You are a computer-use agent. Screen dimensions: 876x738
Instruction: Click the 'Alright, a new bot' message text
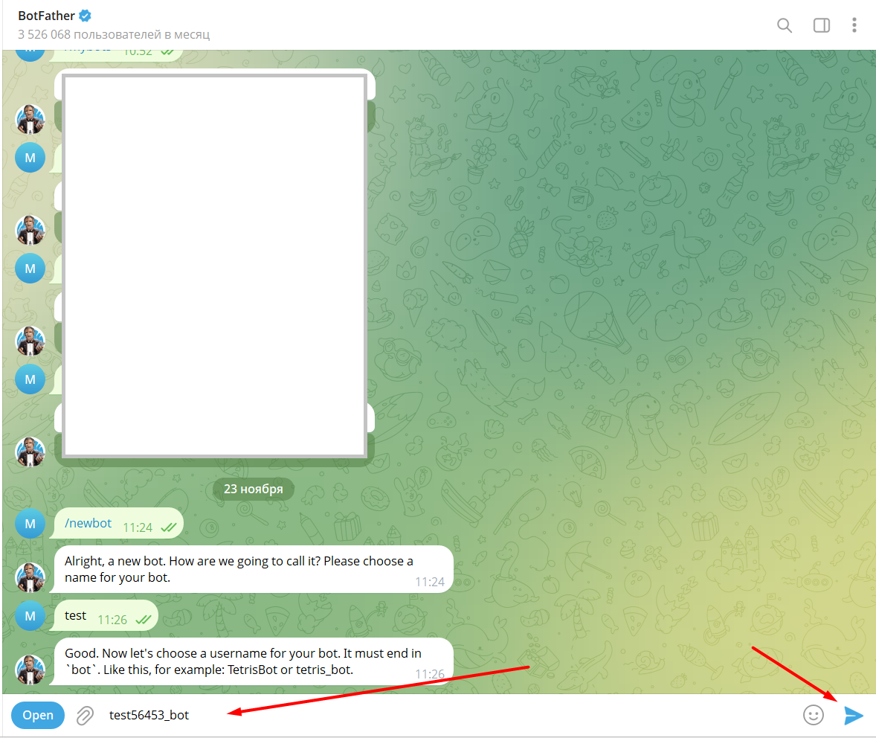(x=239, y=569)
